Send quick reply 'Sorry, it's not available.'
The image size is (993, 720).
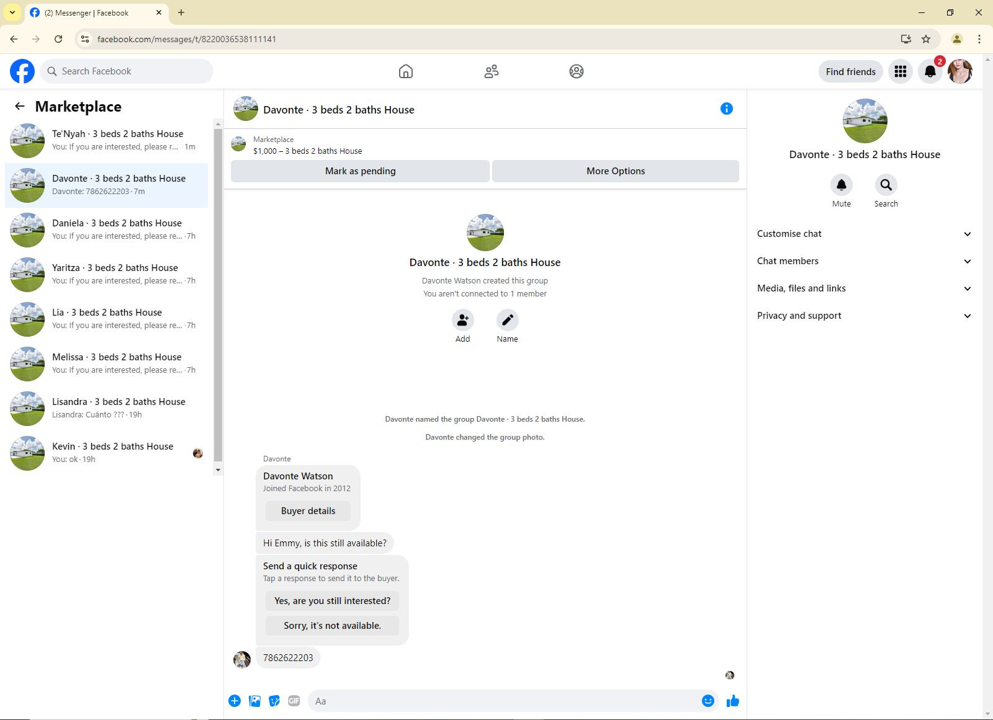333,626
